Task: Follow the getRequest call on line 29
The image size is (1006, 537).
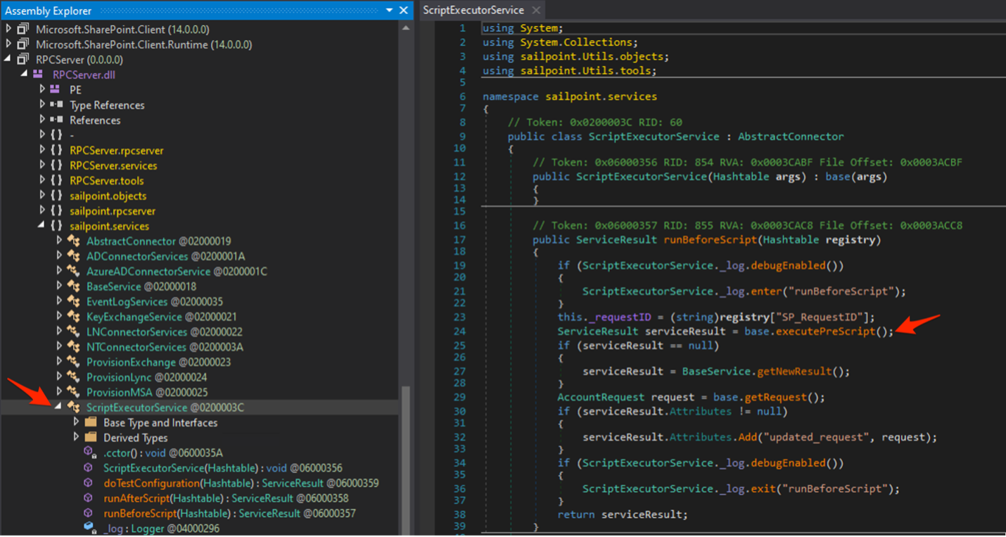Action: (x=775, y=397)
